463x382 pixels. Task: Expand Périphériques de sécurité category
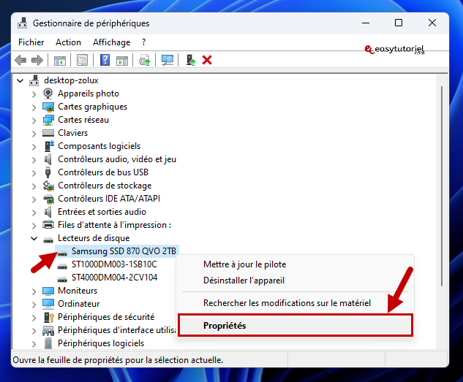click(34, 318)
